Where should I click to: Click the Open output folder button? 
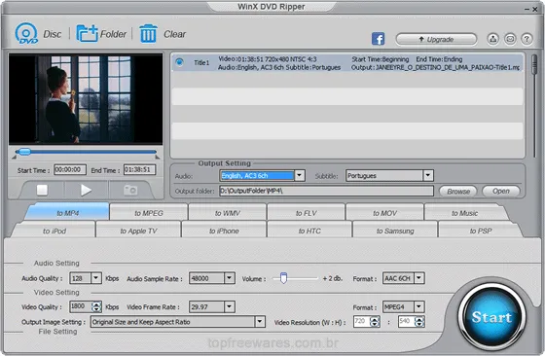click(501, 191)
